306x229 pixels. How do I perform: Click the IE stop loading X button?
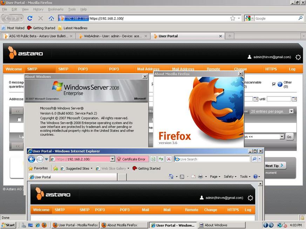tap(169, 159)
